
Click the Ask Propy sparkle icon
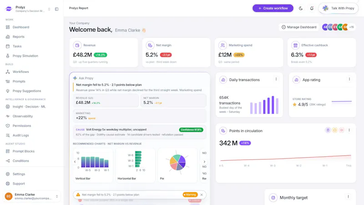point(75,78)
